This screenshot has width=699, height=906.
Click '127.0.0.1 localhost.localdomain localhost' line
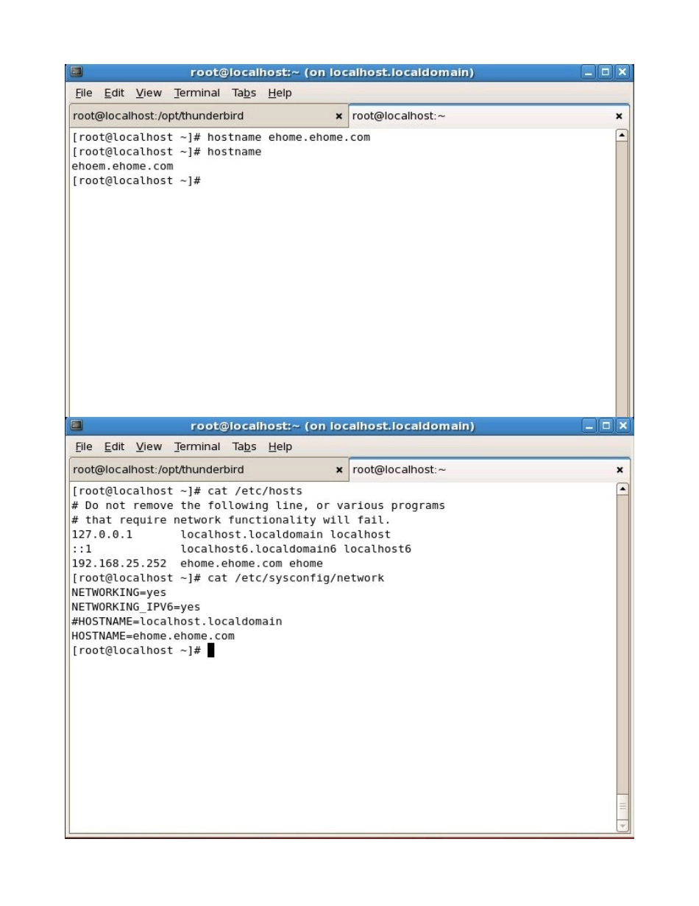tap(231, 534)
